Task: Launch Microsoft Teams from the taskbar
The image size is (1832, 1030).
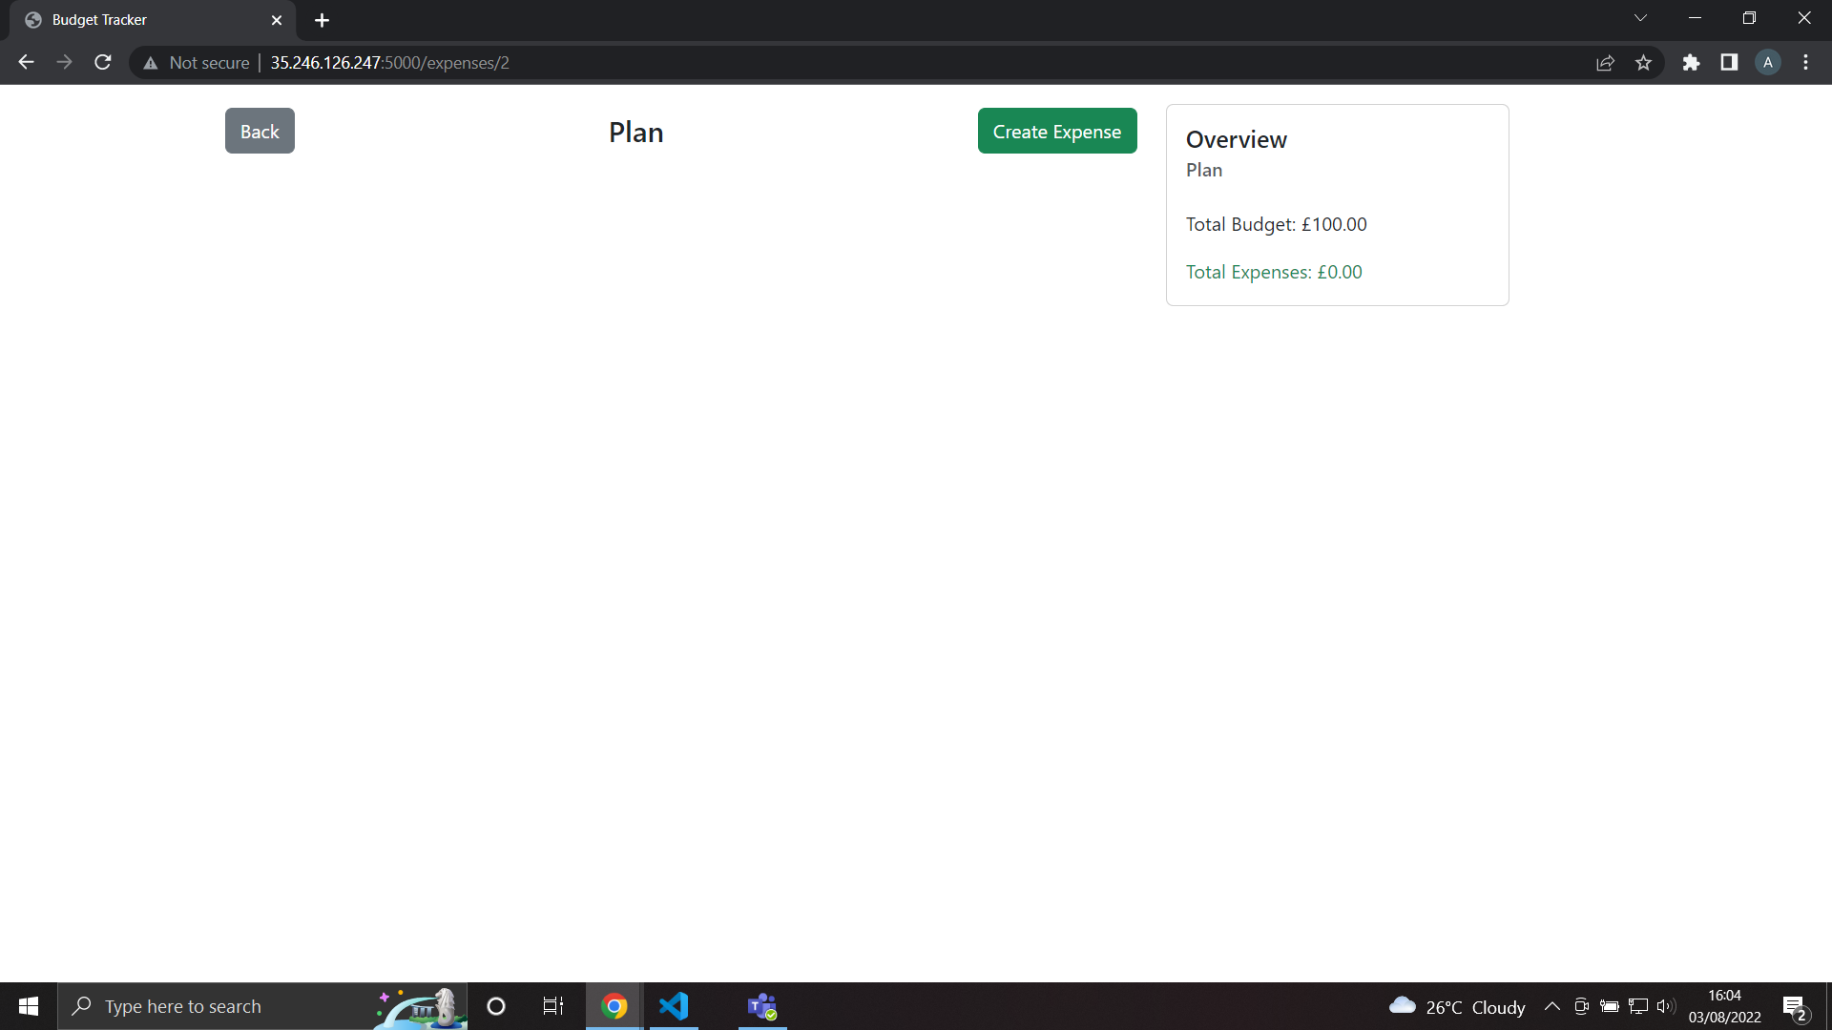Action: (x=761, y=1006)
